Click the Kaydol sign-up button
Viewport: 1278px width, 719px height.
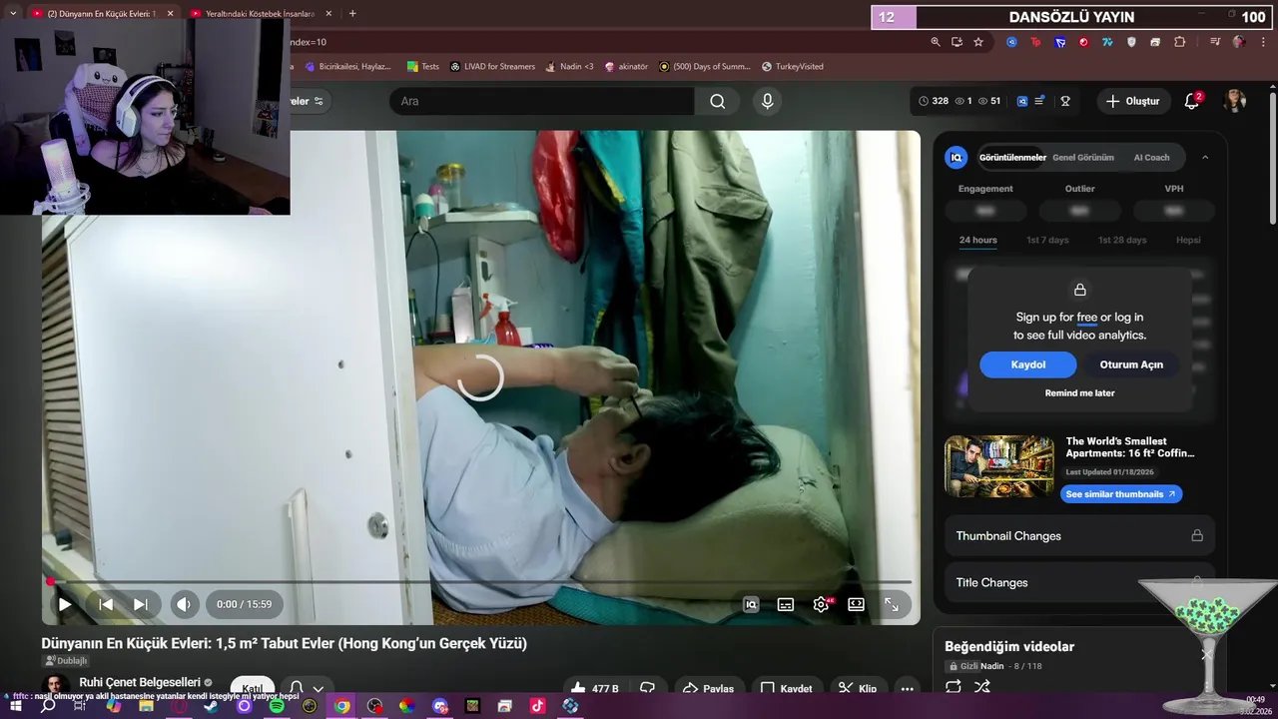click(x=1028, y=364)
